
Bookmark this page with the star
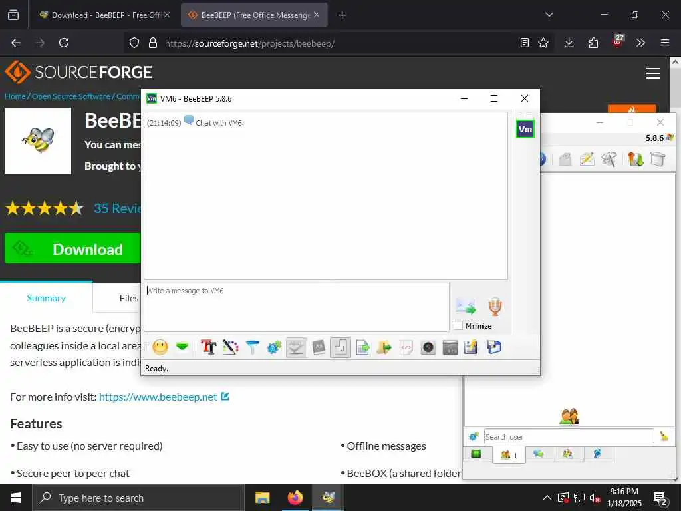point(543,43)
